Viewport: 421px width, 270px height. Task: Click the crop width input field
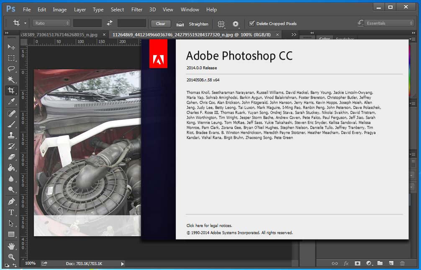pos(87,23)
